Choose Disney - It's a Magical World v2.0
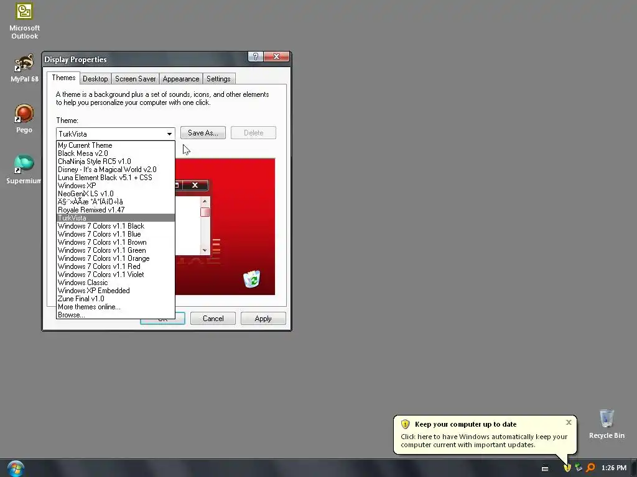Image resolution: width=637 pixels, height=477 pixels. (115, 170)
